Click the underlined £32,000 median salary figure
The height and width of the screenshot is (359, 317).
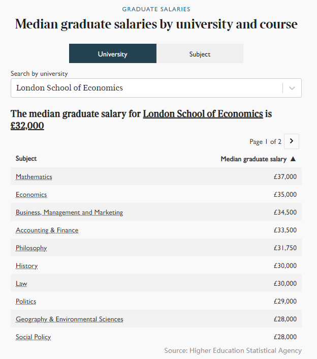pos(27,126)
